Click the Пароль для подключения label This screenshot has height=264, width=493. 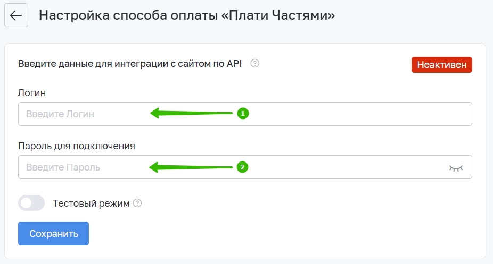click(x=77, y=146)
